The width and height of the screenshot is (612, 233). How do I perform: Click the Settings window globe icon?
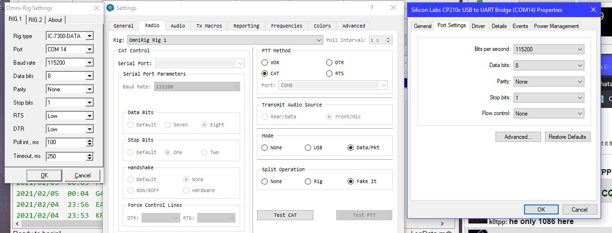(x=111, y=8)
